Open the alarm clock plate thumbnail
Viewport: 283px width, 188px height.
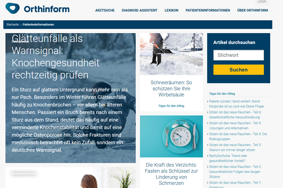171,136
